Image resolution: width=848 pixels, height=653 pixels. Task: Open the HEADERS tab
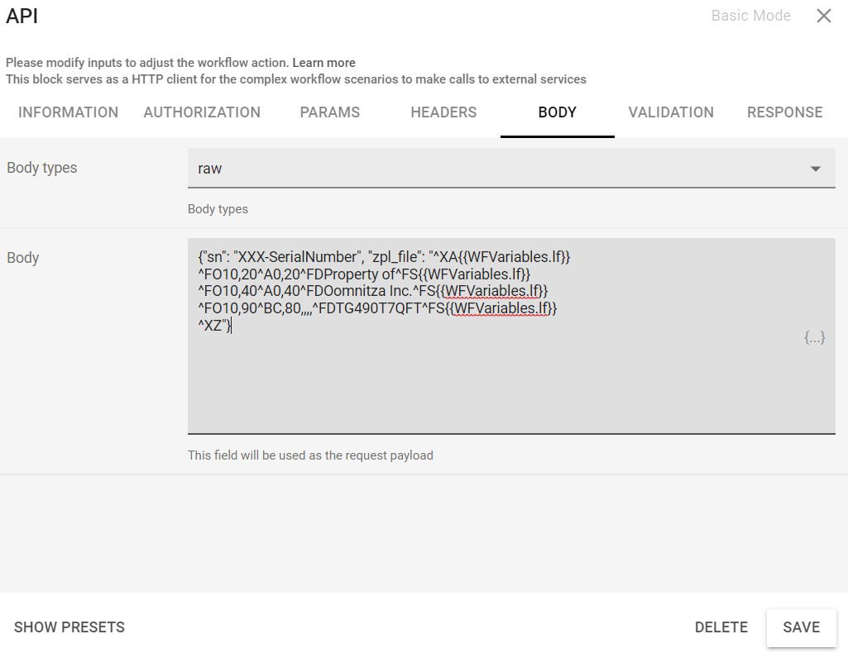point(443,112)
